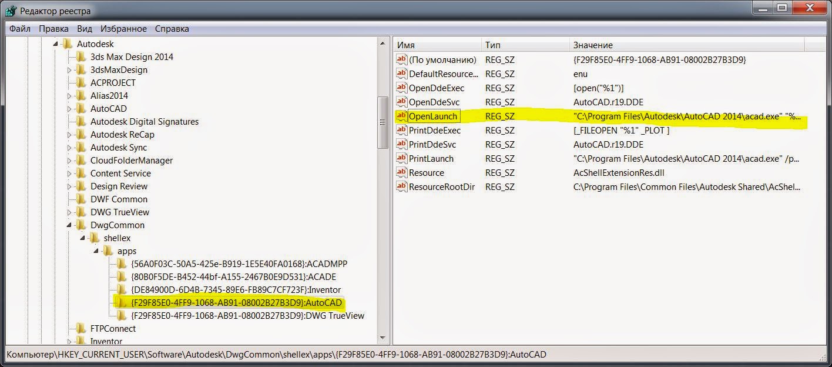Click the Resource string value icon
Viewport: 832px width, 367px height.
tap(402, 172)
